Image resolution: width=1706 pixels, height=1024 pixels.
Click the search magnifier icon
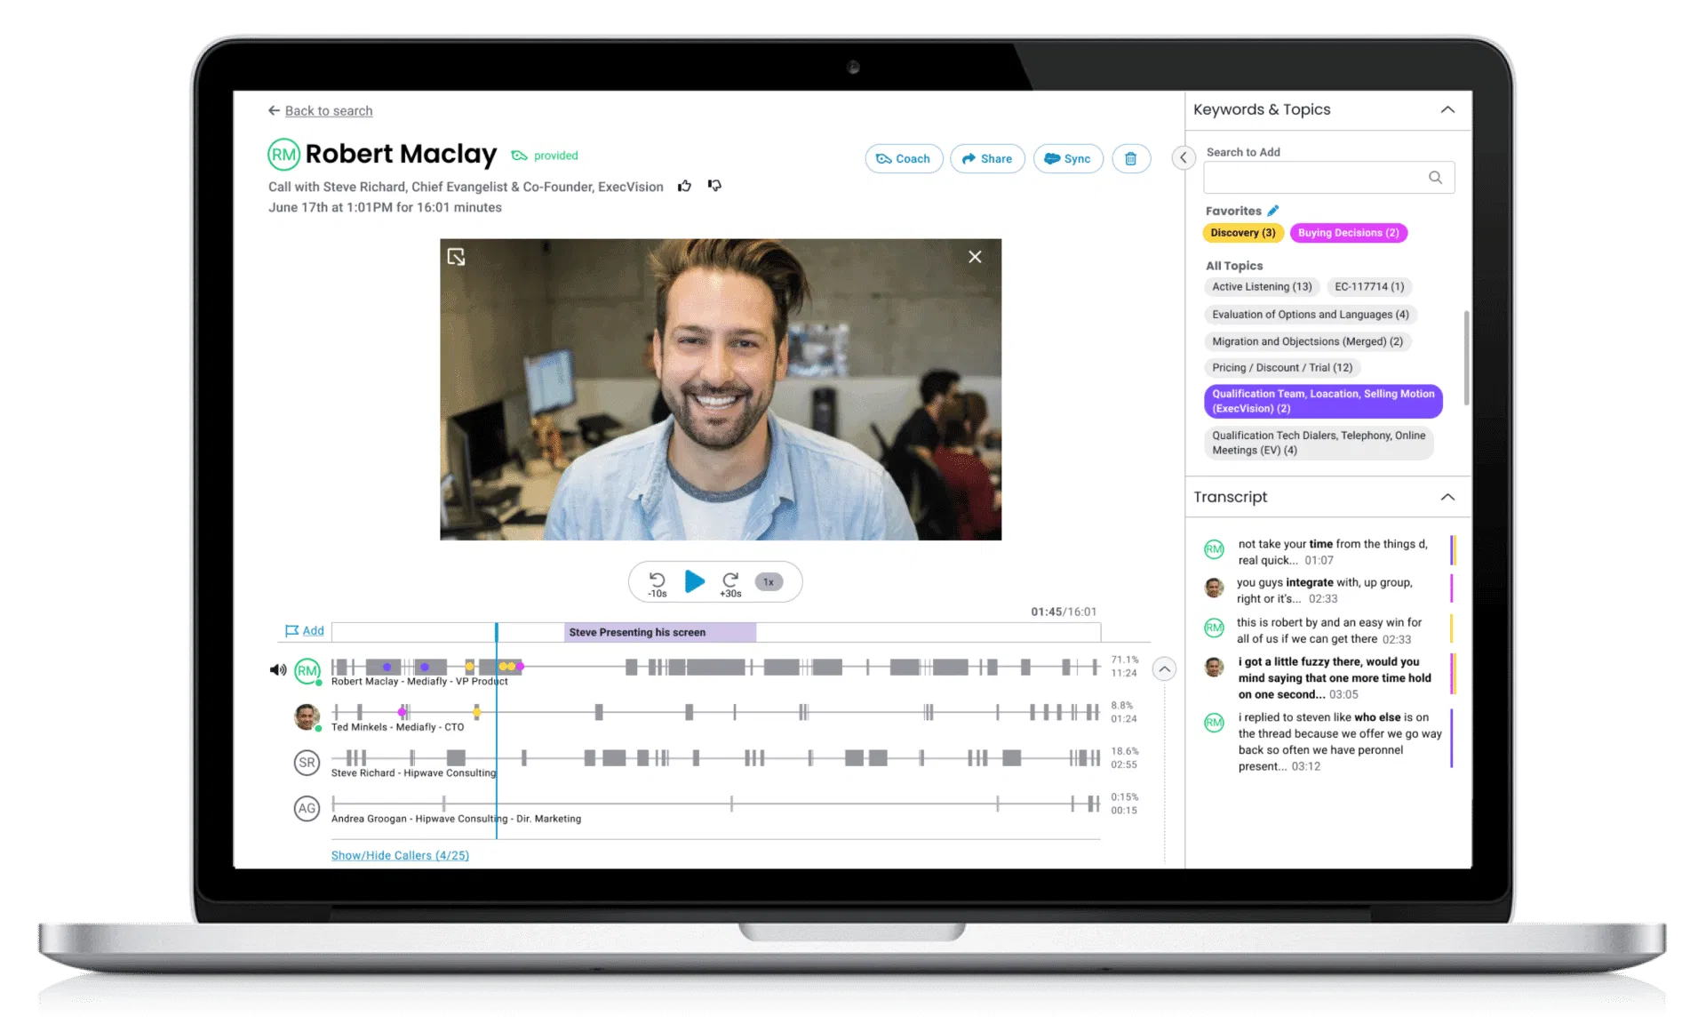pos(1435,178)
